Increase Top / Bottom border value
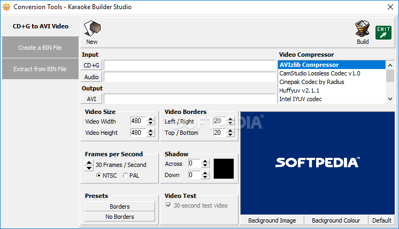Image resolution: width=399 pixels, height=229 pixels. click(231, 131)
